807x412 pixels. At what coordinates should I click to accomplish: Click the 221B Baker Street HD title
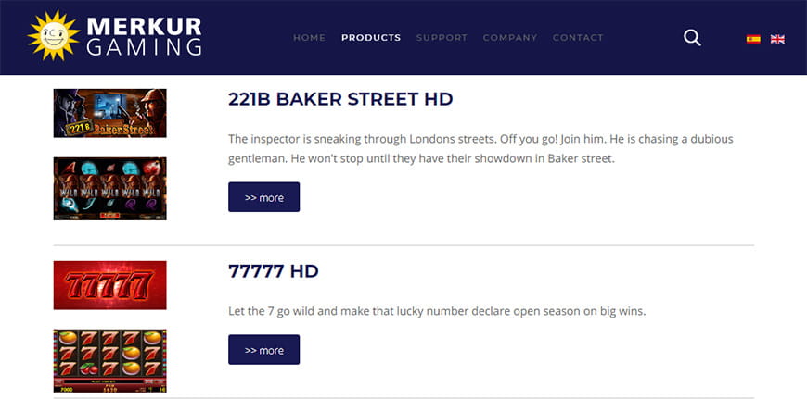point(340,99)
